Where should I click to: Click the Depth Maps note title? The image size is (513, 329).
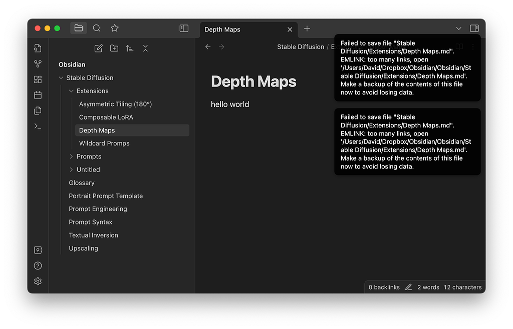(x=253, y=81)
